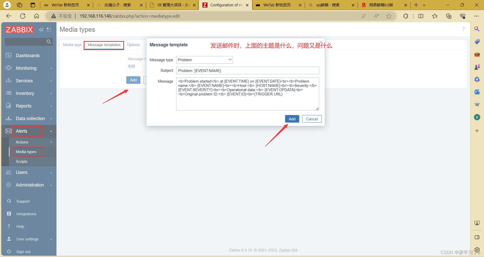The height and width of the screenshot is (257, 484).
Task: Open Integrations from the sidebar
Action: 26,214
